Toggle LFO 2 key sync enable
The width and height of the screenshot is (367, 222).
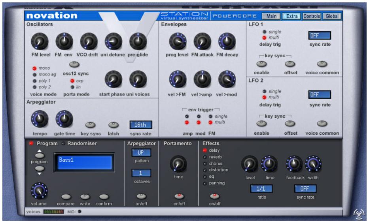(261, 123)
